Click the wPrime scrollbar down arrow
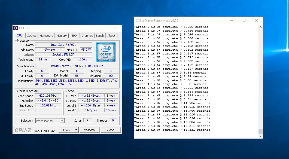This screenshot has height=159, width=289. tap(260, 136)
